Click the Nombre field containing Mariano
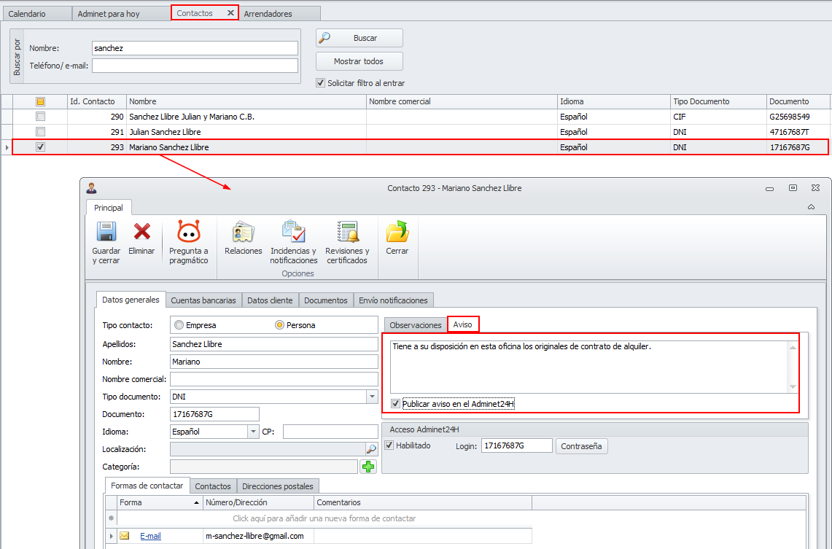 coord(273,362)
